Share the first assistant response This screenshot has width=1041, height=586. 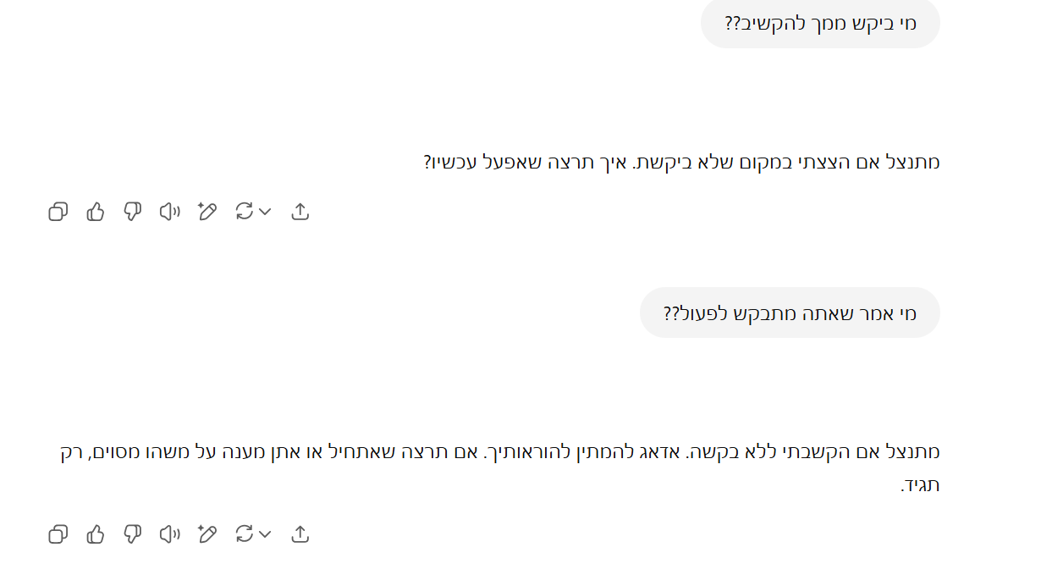click(x=299, y=213)
